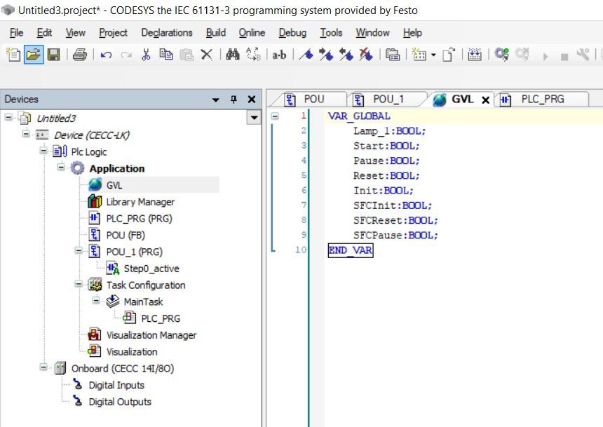Click the wrench icon at toolbar end
This screenshot has height=427, width=603.
583,55
